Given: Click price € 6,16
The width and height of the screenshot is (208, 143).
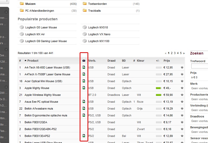Looking at the screenshot, I should click(x=167, y=129).
